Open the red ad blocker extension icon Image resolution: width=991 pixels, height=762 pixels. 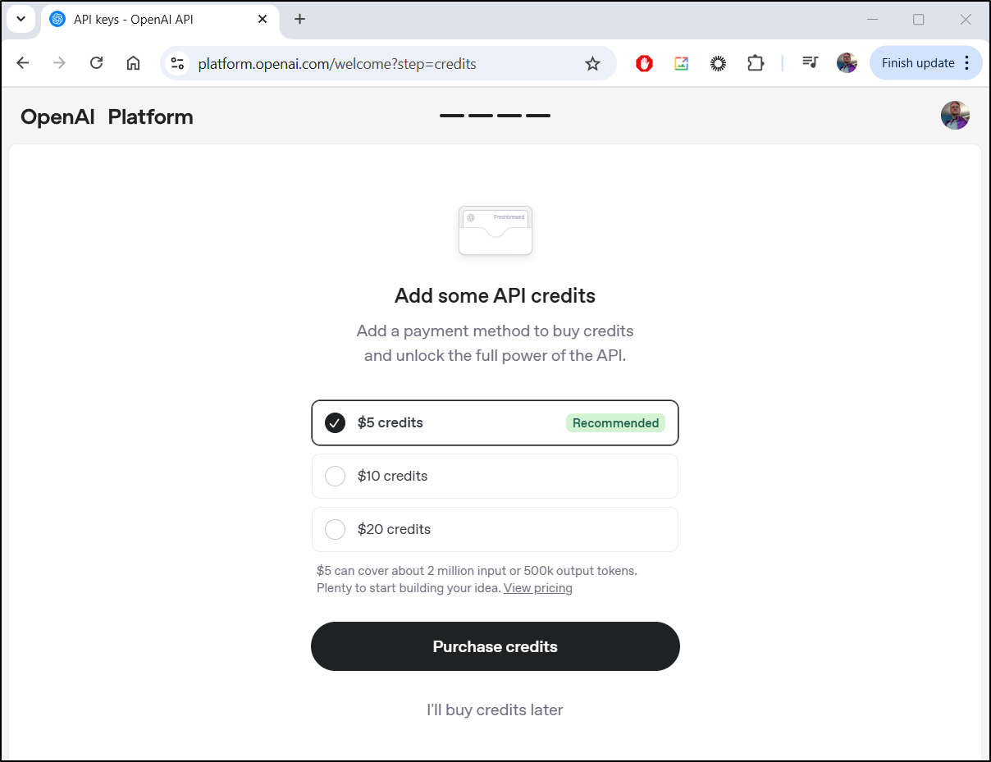point(644,63)
